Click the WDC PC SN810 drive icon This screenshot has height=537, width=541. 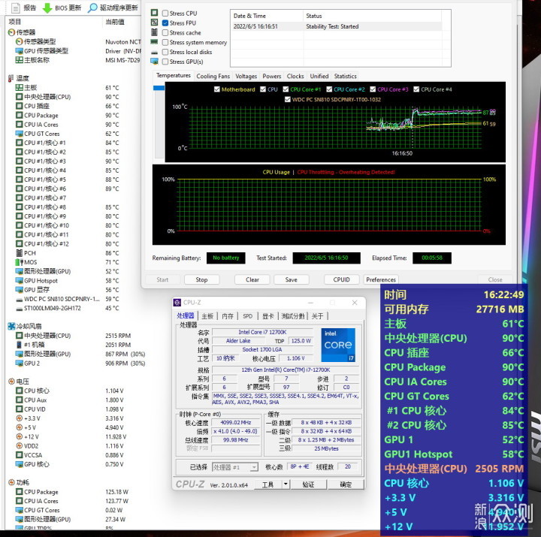pos(20,300)
